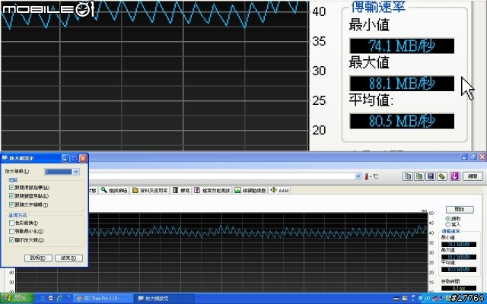Expand the quick launch overflow chevron
The image size is (487, 304).
coord(68,297)
